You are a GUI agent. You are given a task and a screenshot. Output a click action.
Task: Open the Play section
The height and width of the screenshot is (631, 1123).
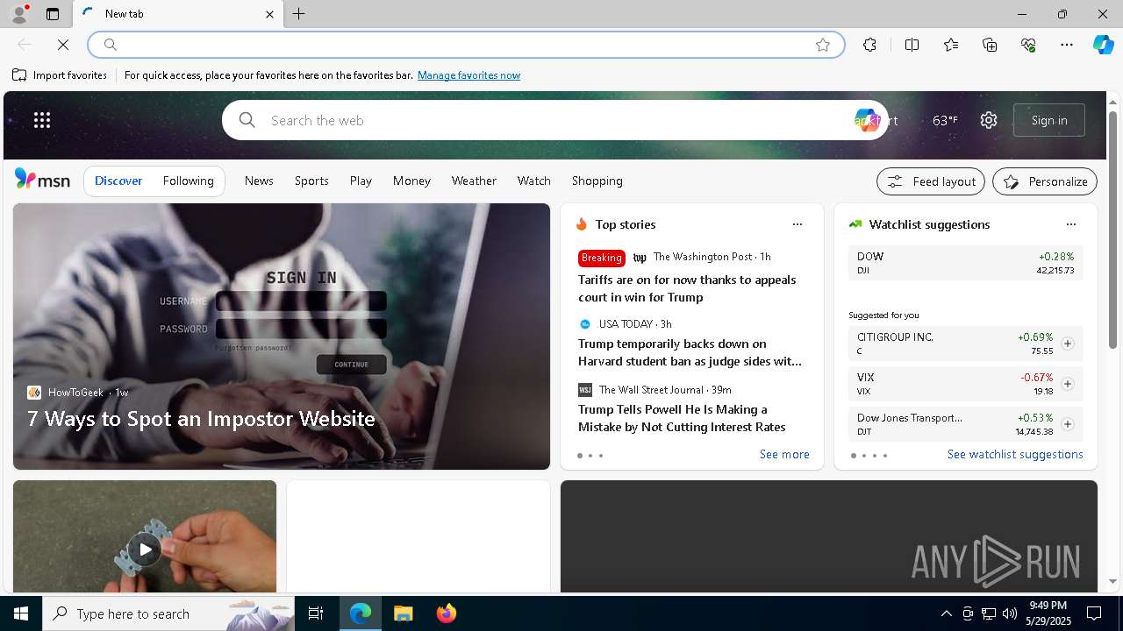361,181
